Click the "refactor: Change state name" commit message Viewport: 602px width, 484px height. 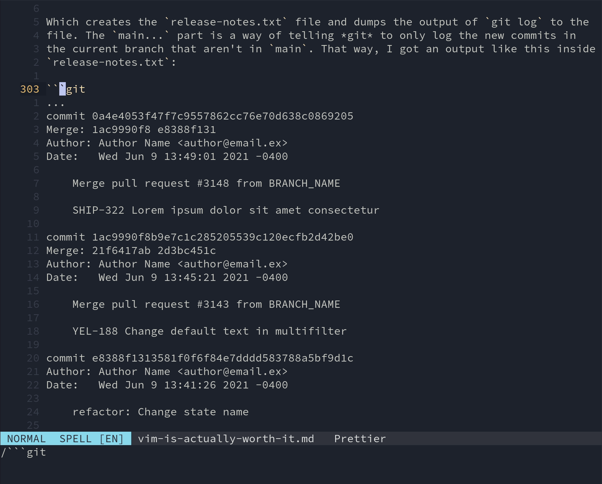[x=160, y=412]
